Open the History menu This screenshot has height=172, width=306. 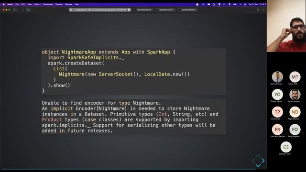click(x=37, y=4)
